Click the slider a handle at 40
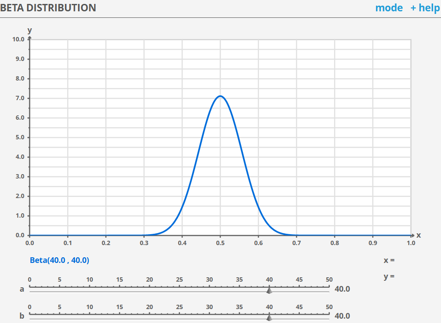Screen dimensions: 441x323 [269, 290]
